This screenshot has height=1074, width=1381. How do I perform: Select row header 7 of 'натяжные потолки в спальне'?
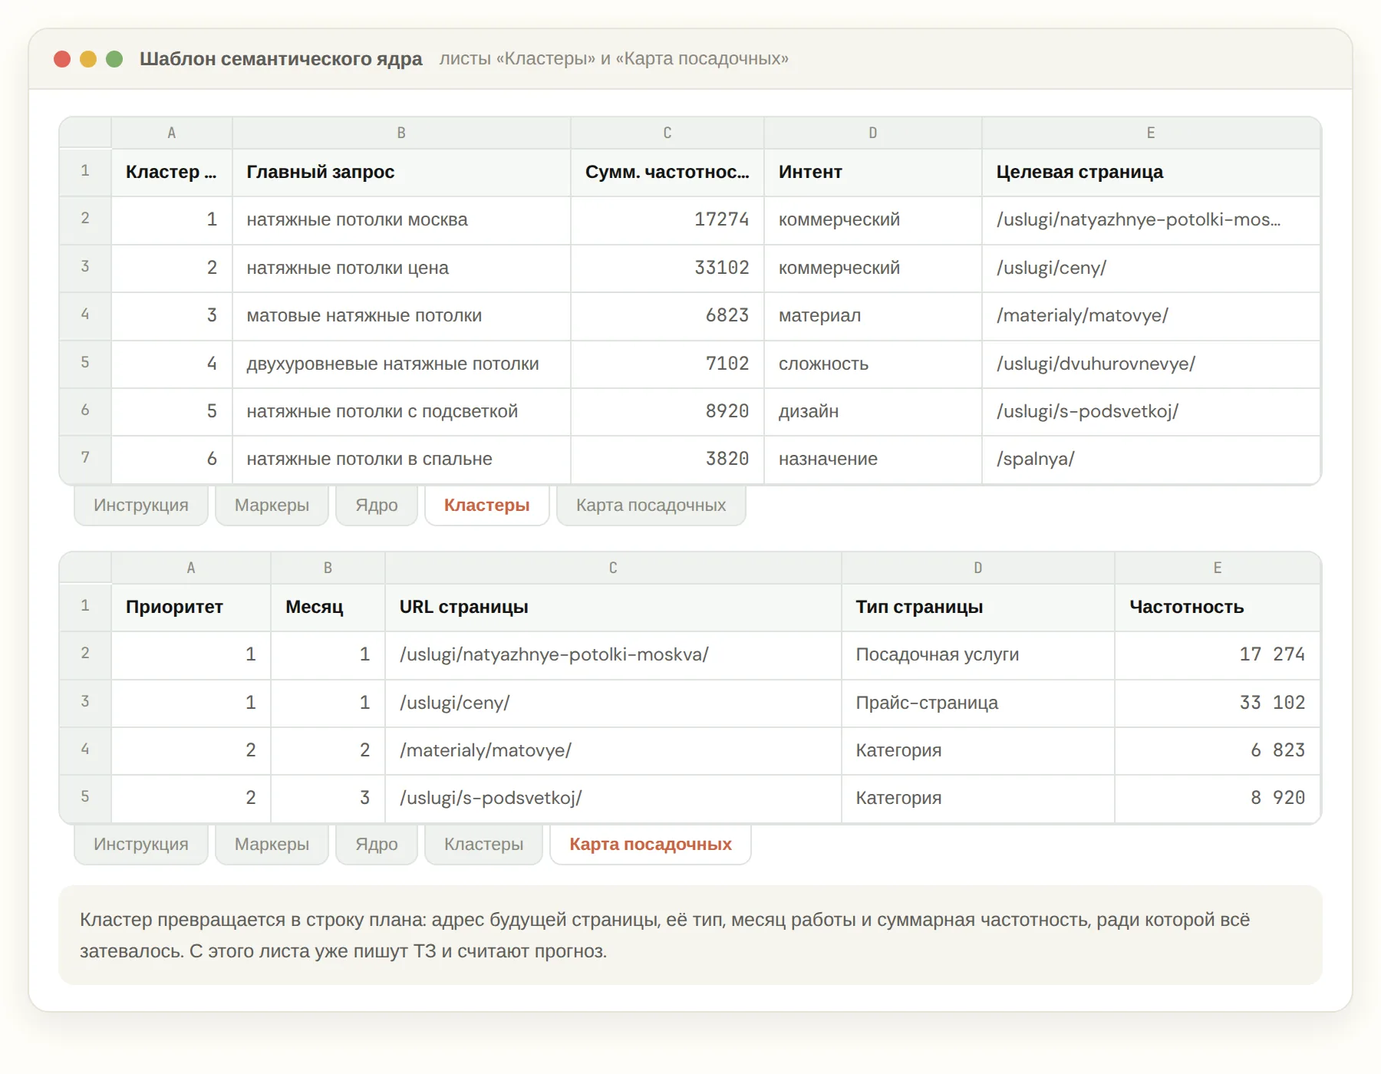point(85,460)
